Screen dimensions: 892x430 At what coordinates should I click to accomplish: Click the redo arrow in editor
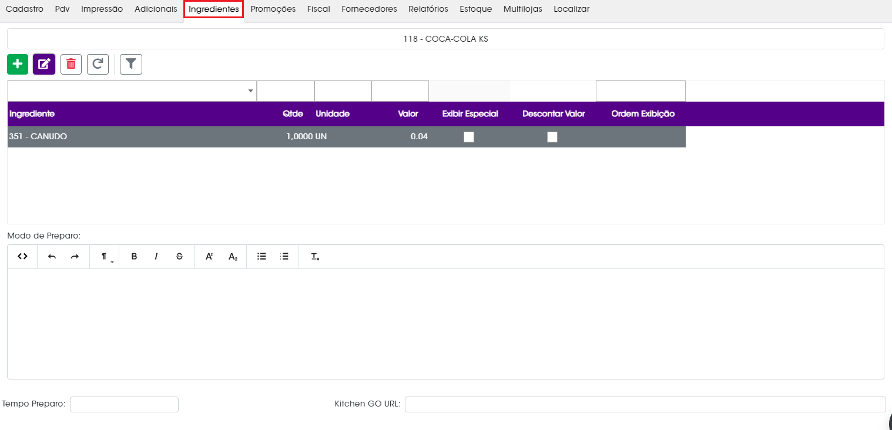pyautogui.click(x=75, y=257)
